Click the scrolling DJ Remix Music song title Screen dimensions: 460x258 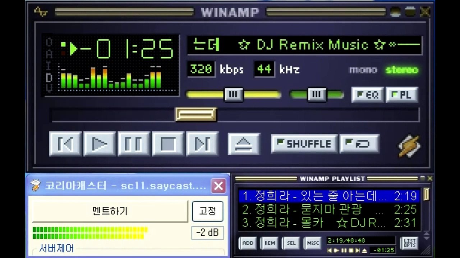point(305,45)
